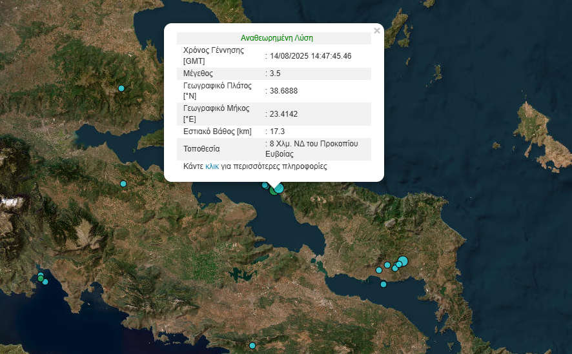Select the cyan marker at the bottom edge of the map

[252, 345]
